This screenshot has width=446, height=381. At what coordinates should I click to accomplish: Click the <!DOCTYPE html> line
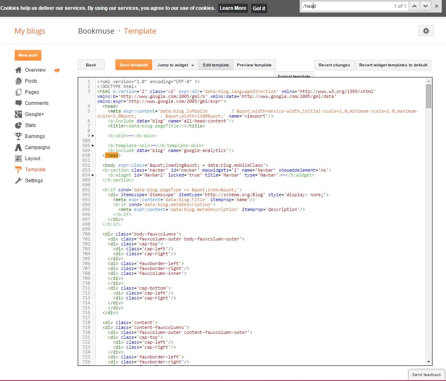(117, 86)
